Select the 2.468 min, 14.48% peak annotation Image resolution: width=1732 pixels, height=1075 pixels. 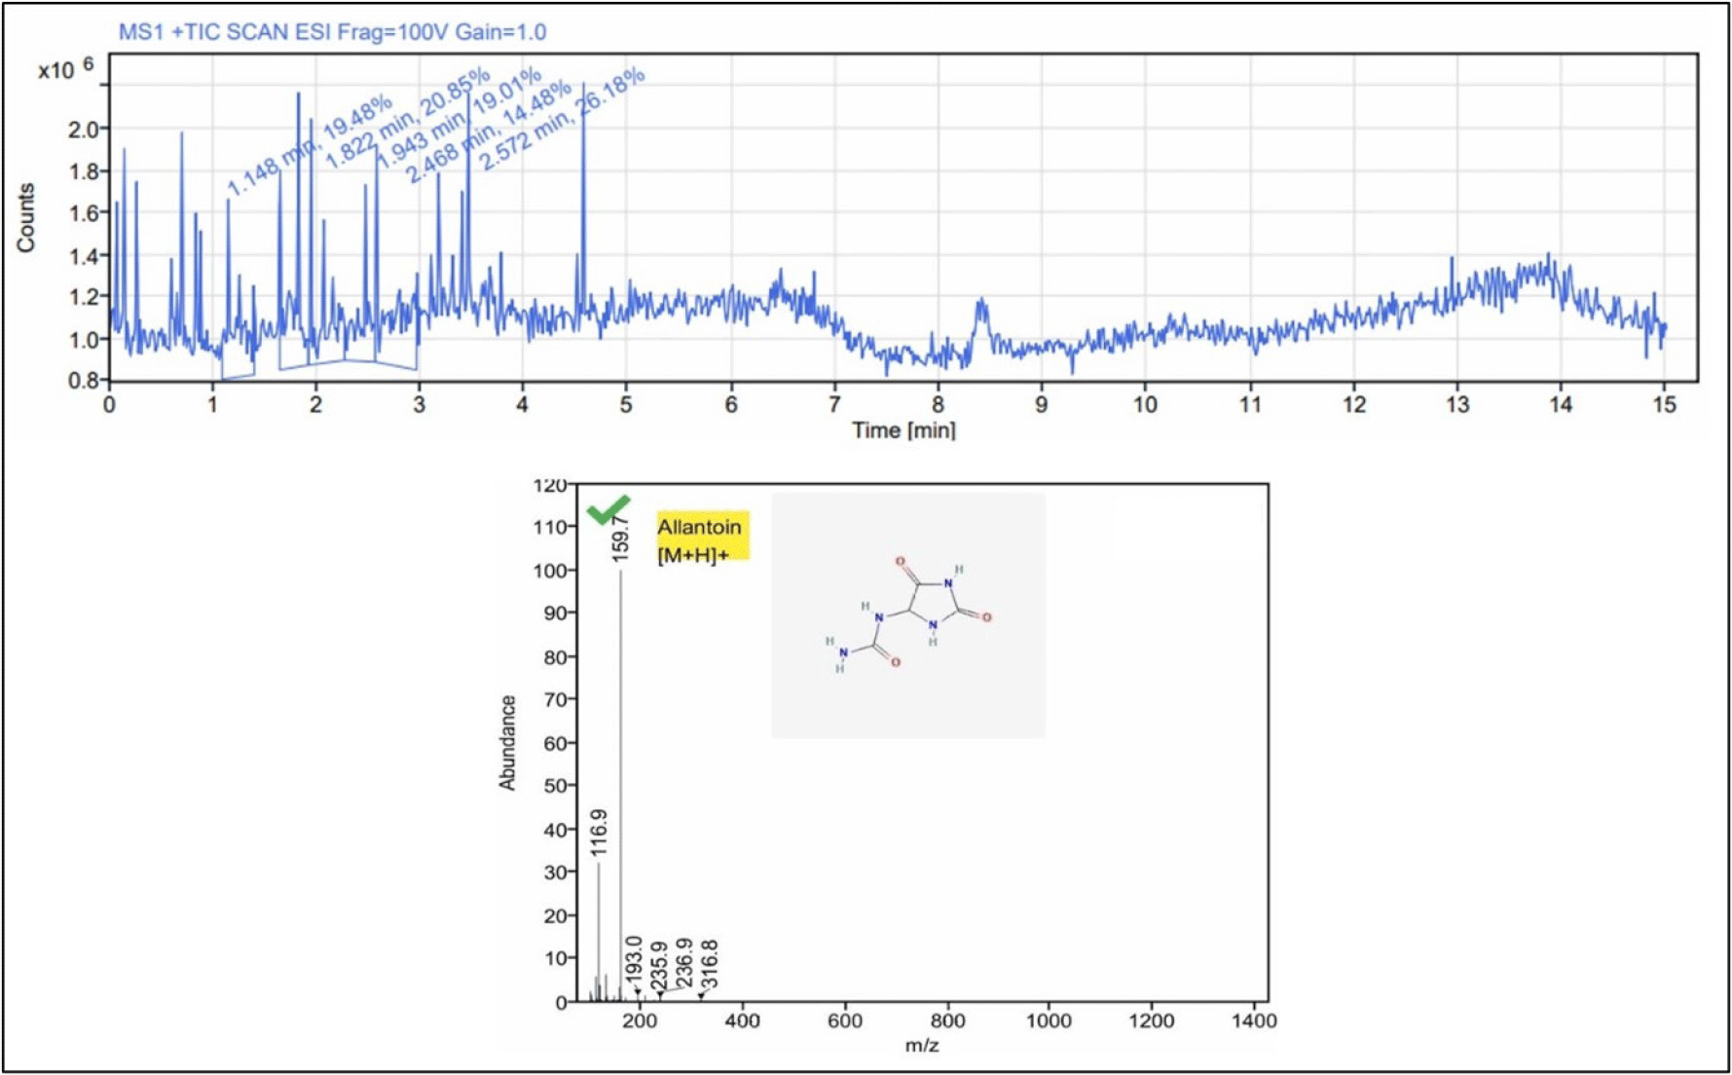coord(489,132)
